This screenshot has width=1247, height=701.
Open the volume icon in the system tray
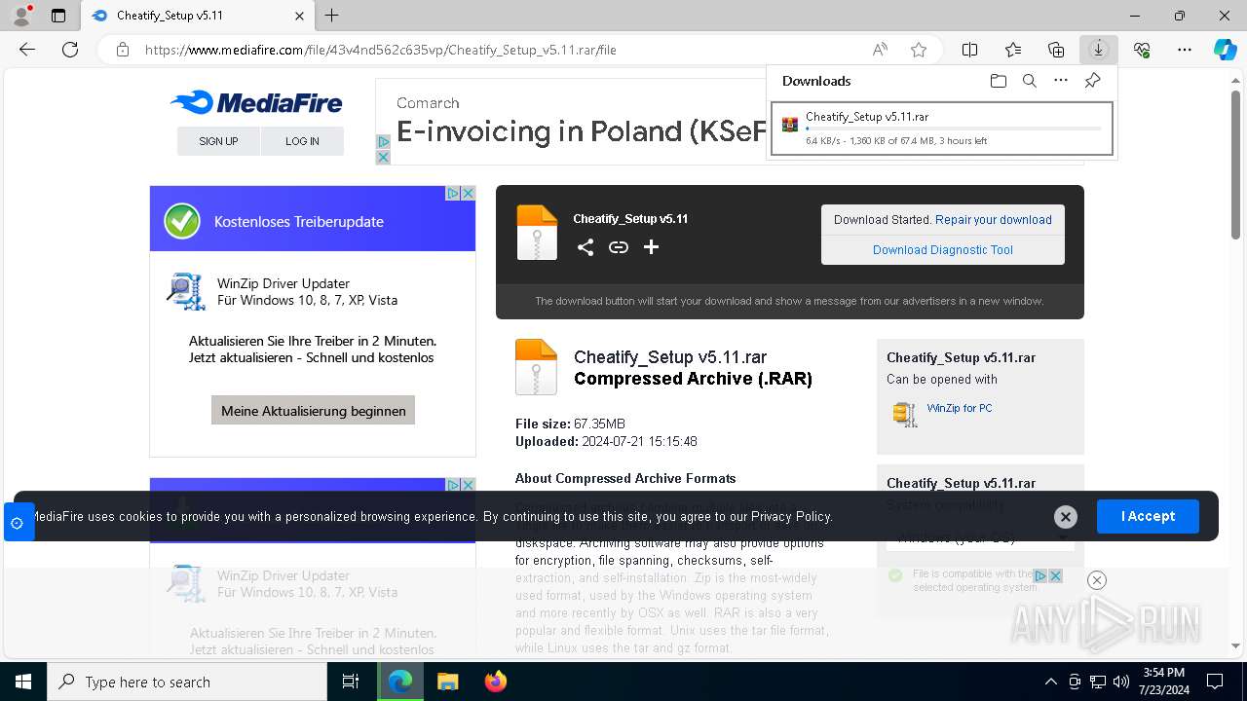1121,682
